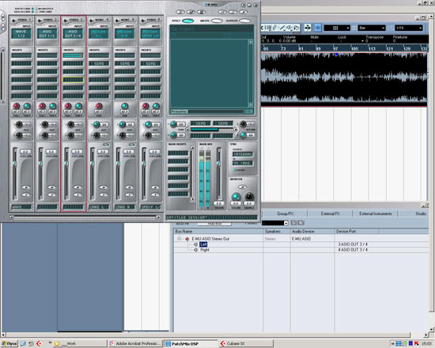The width and height of the screenshot is (435, 348).
Task: Click the 97 marker in the Cubase ruler
Action: [x=335, y=48]
